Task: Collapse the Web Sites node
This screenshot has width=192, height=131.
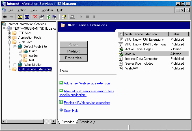Action: [9, 42]
